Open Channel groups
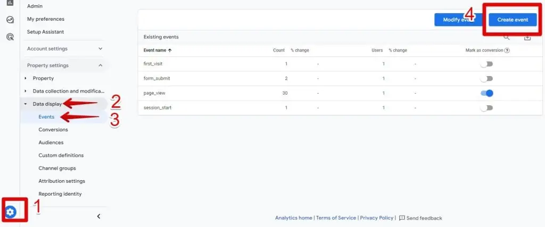Image resolution: width=545 pixels, height=227 pixels. [57, 168]
